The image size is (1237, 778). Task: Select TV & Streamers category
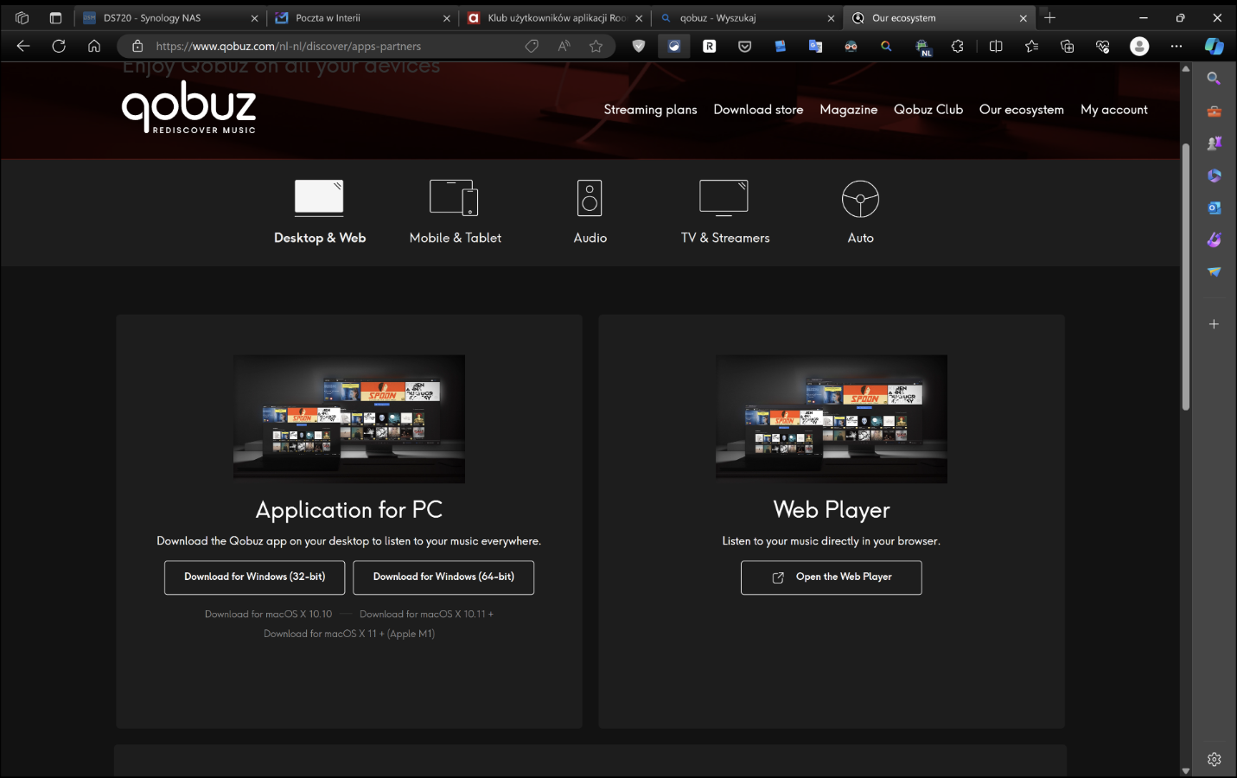click(x=724, y=213)
